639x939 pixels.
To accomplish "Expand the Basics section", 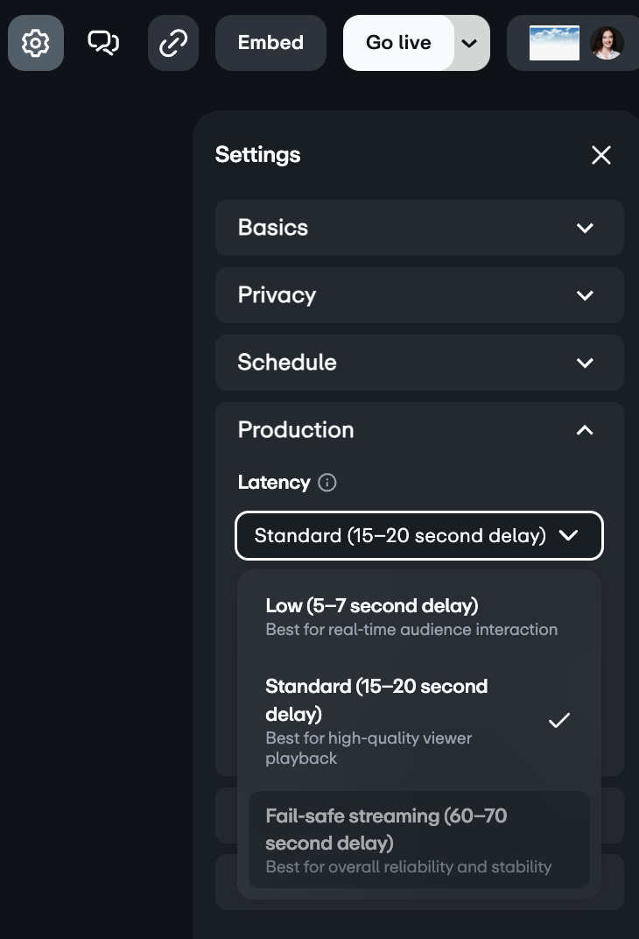I will click(x=419, y=228).
